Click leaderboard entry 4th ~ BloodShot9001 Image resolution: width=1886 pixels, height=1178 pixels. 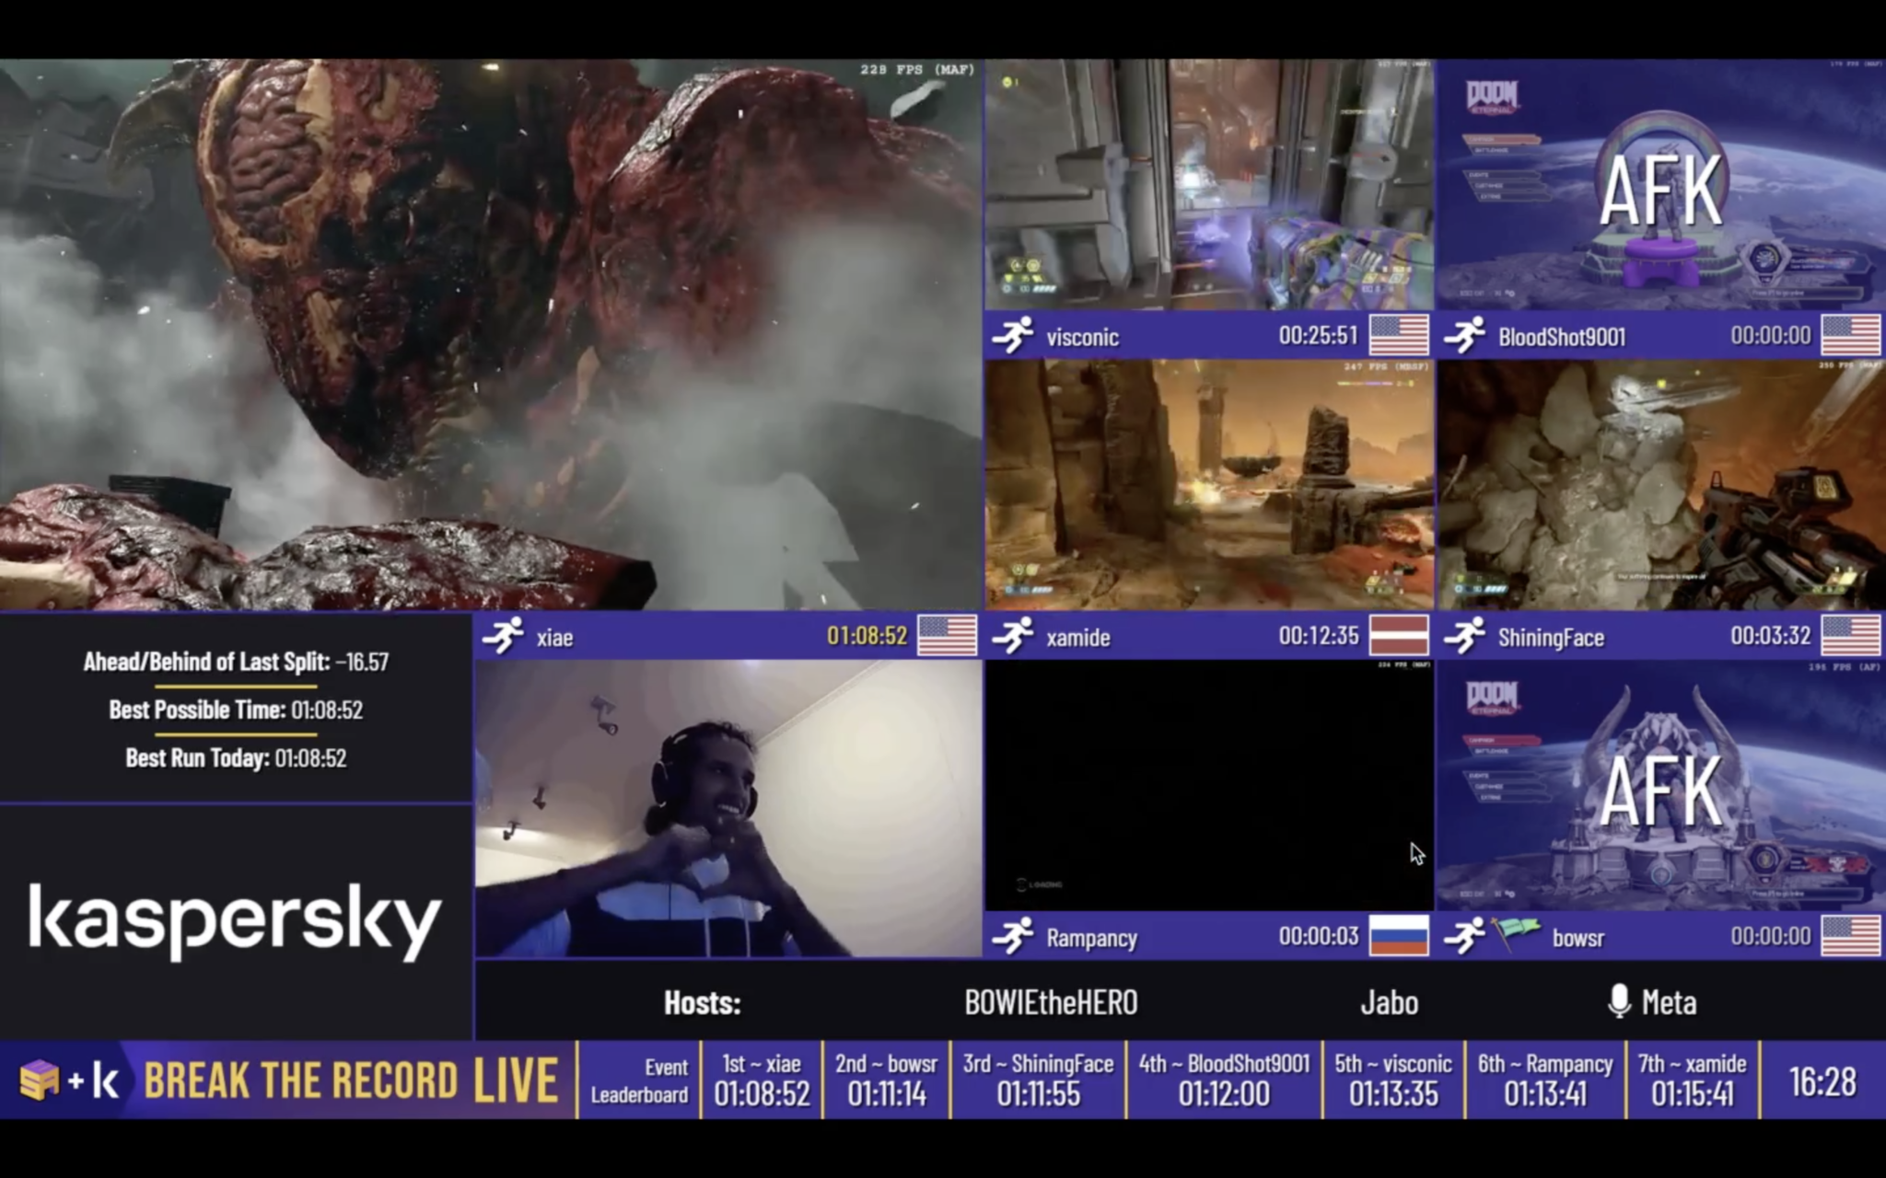tap(1224, 1080)
